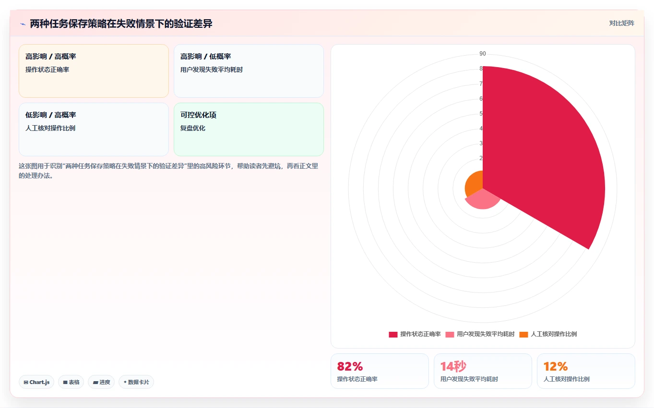Click the 数据卡片 tag chip

[x=136, y=382]
